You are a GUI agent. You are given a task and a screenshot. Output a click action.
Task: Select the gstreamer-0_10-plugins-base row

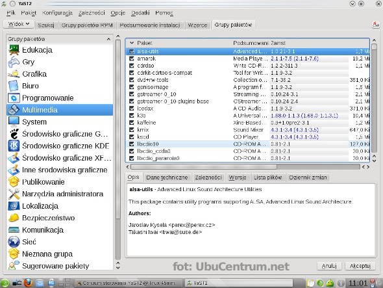click(x=248, y=101)
